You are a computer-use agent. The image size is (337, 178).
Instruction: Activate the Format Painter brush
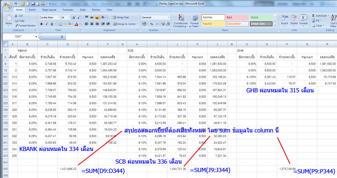25,26
